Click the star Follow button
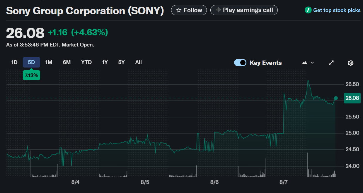The width and height of the screenshot is (363, 193). click(x=189, y=10)
